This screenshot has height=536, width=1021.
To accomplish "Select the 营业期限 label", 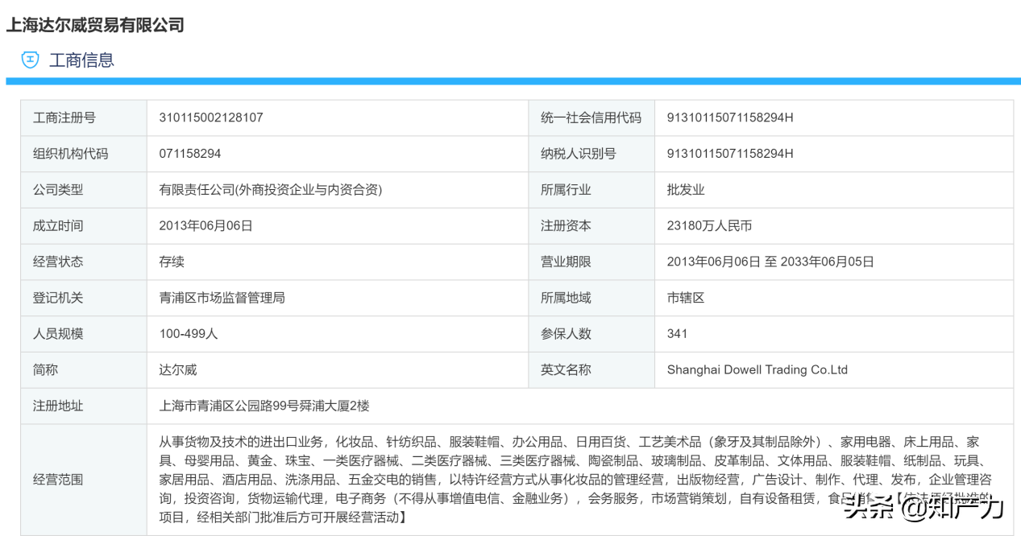I will coord(566,262).
